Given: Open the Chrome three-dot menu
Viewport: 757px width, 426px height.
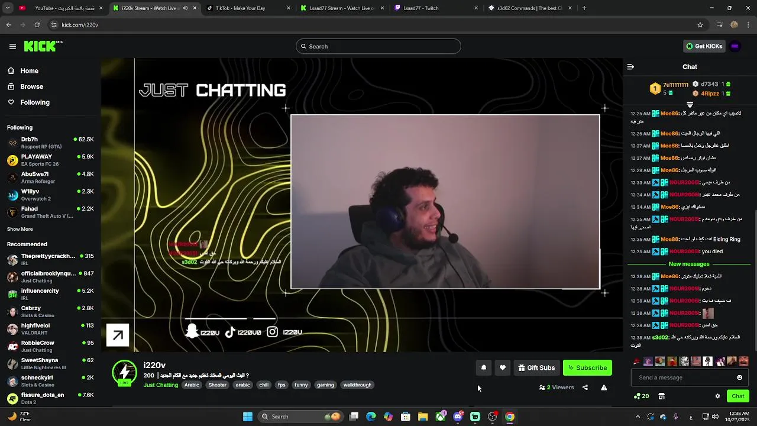Looking at the screenshot, I should coord(748,25).
